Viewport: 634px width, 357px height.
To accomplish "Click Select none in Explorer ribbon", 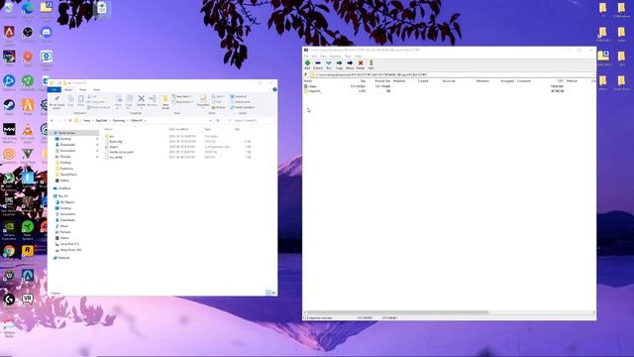I will pyautogui.click(x=241, y=101).
